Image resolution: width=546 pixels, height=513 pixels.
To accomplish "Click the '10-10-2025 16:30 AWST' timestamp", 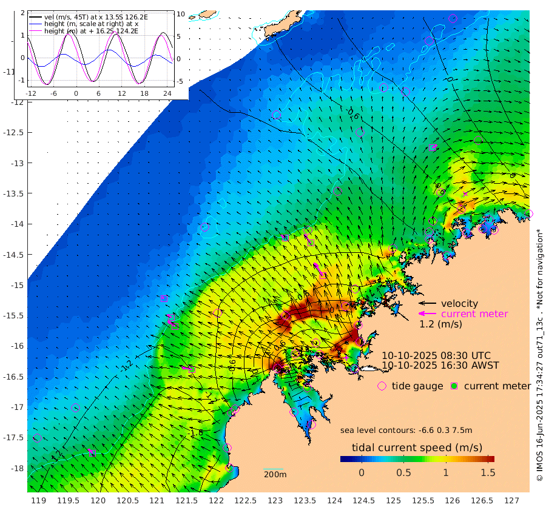I will (x=440, y=366).
